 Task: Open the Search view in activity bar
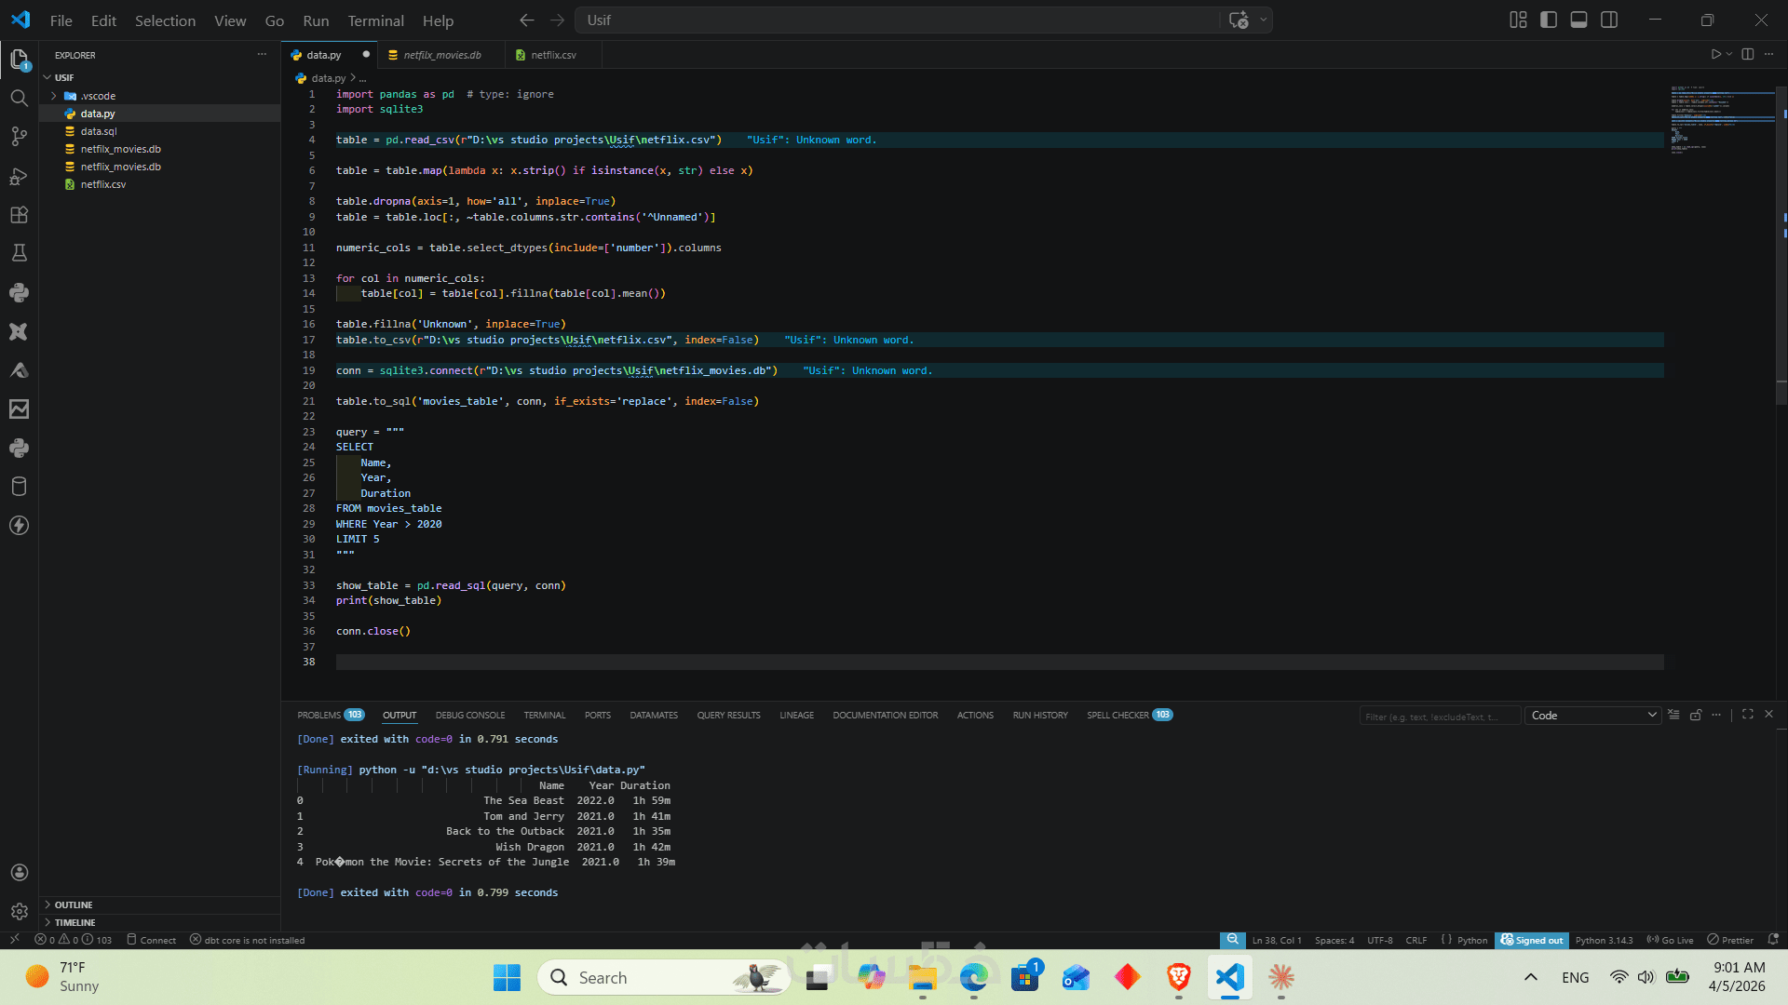coord(19,98)
